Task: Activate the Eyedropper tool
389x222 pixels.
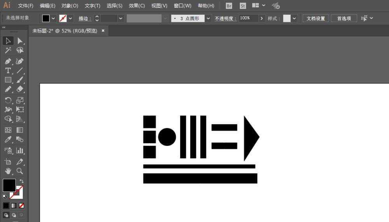Action: point(8,140)
